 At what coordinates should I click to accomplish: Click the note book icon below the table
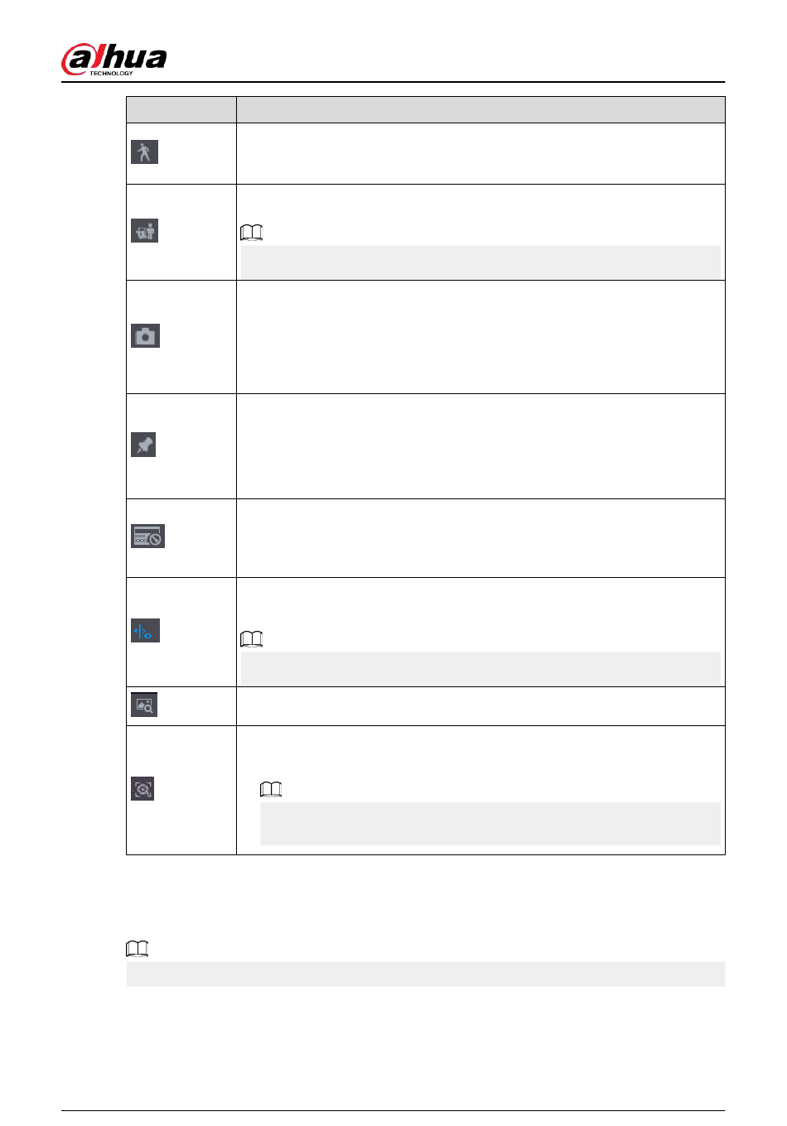click(x=138, y=949)
